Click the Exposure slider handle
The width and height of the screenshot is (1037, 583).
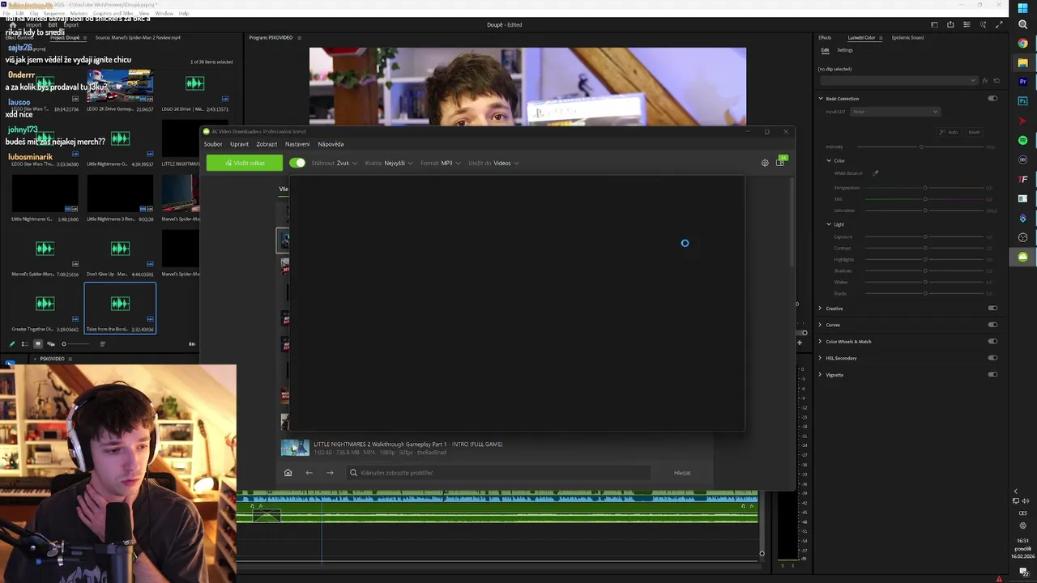point(925,237)
